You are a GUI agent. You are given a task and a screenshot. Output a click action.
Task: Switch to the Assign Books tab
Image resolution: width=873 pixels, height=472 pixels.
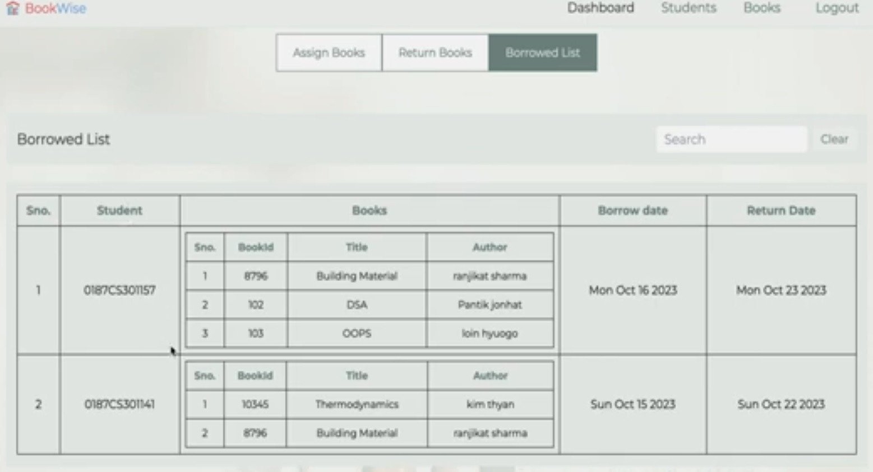click(x=329, y=53)
